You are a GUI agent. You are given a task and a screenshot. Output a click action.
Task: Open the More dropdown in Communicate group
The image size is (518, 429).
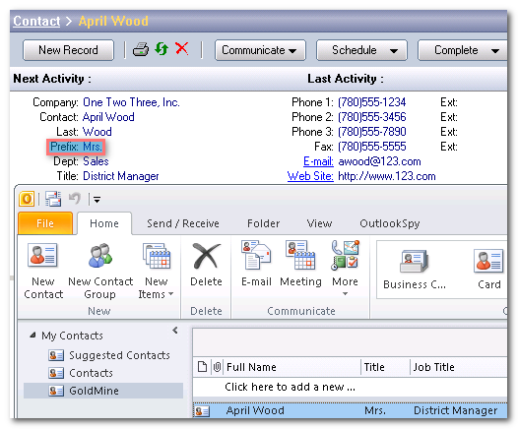coord(345,268)
